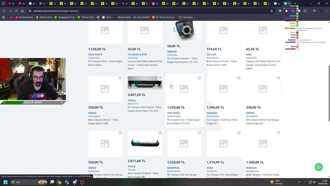
Task: Click product code 85004204M
Action: point(213,117)
